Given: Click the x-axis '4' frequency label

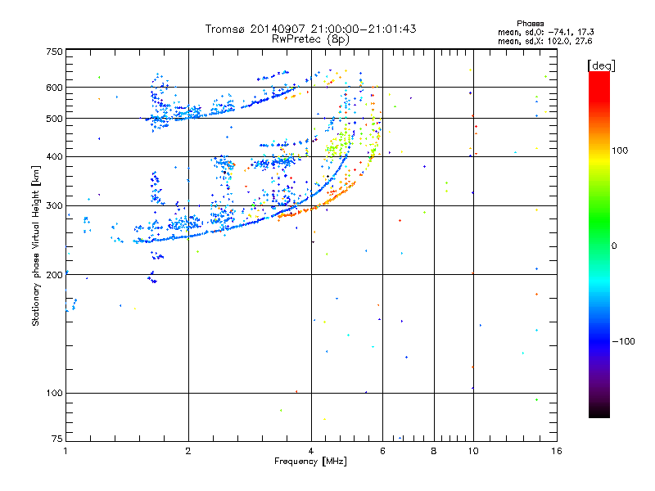Looking at the screenshot, I should click(311, 451).
